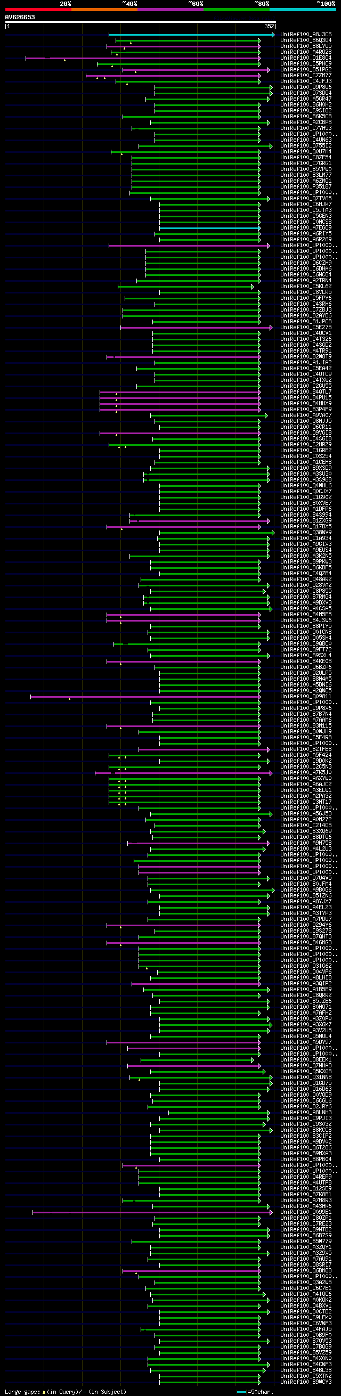The height and width of the screenshot is (1396, 341).
Task: Open hit UniRef100_C4JFJ3
Action: pos(306,81)
